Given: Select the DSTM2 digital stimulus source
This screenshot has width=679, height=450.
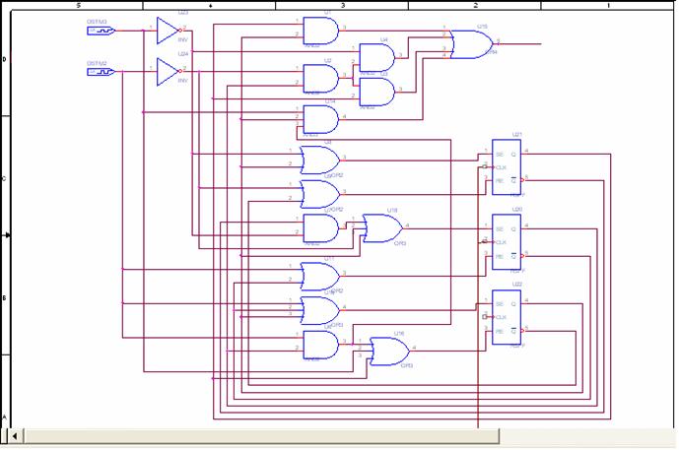Looking at the screenshot, I should click(x=101, y=72).
